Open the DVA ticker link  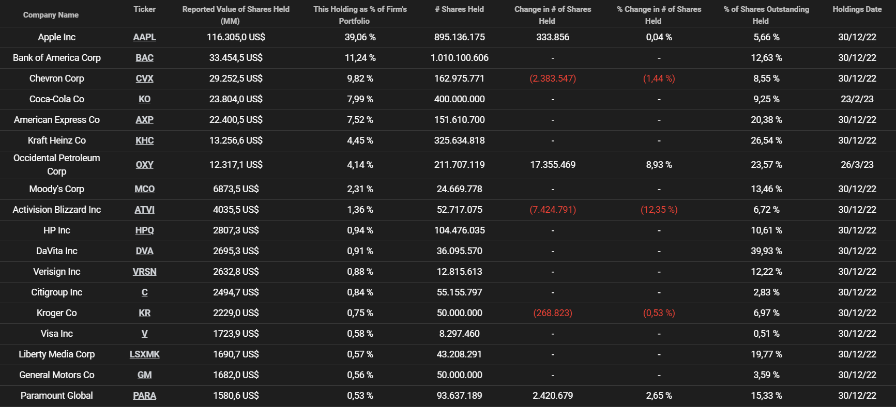coord(144,251)
